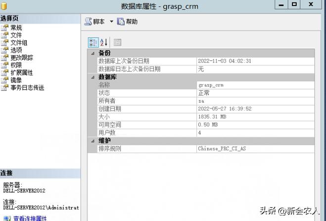Click the Chinese_PRC_CI_AS collation value
Image resolution: width=326 pixels, height=221 pixels.
(222, 149)
